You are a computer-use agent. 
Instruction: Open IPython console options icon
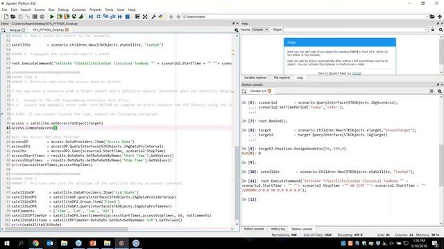(439, 91)
